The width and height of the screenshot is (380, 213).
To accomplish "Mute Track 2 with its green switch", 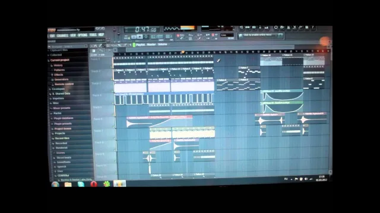I will [x=112, y=79].
